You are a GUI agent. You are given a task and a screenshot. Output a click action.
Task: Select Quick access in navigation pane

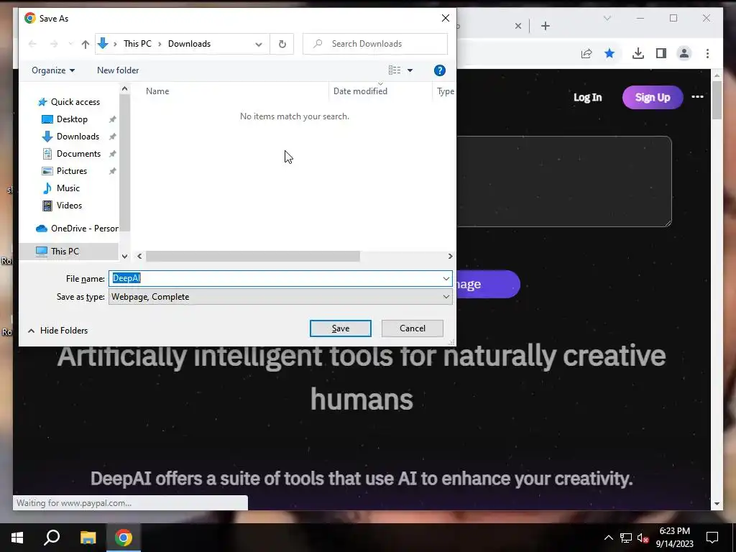(x=75, y=102)
